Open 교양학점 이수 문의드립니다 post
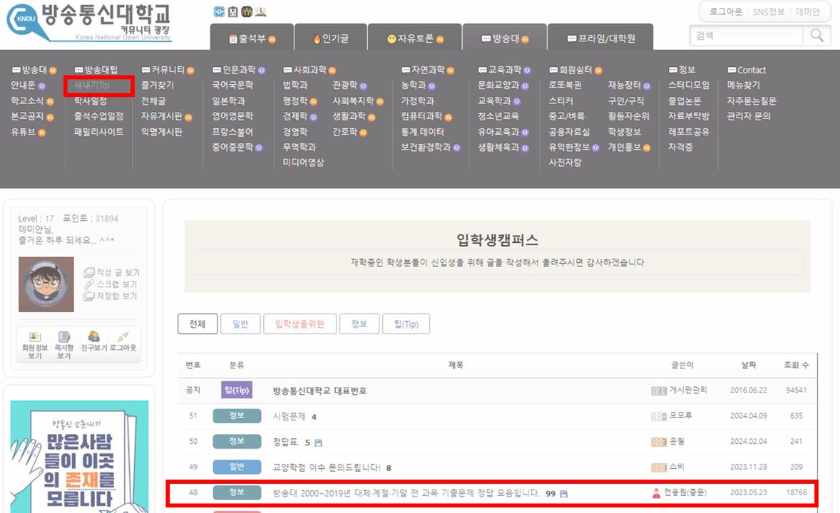This screenshot has width=840, height=513. [327, 467]
